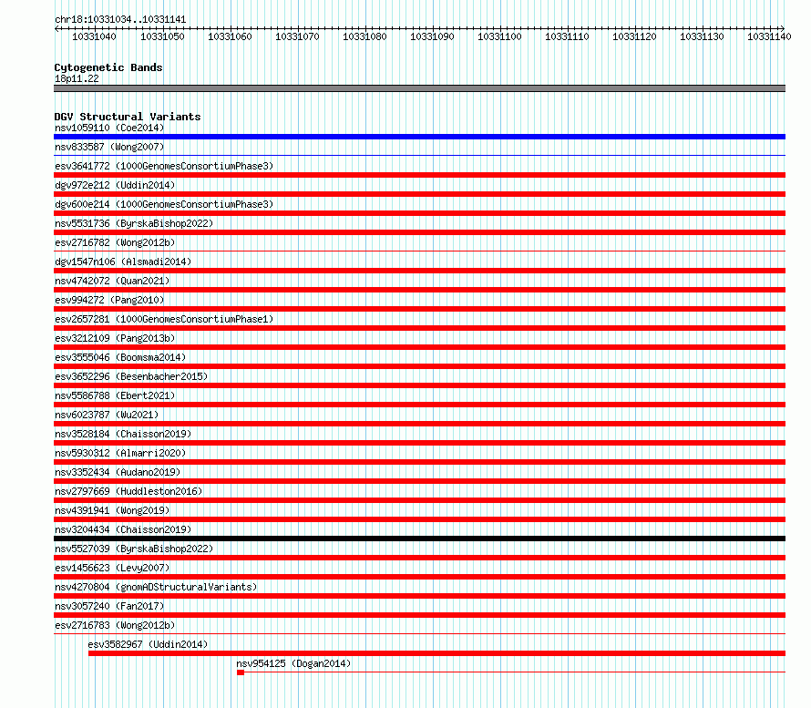Click nsv5586788 (Ebert2021) label
Screen dimensions: 811x708
coord(115,395)
